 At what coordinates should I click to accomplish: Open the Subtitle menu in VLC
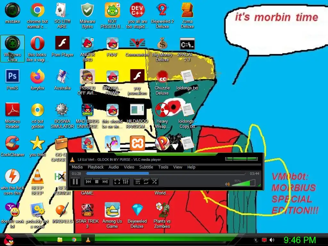pos(146,167)
